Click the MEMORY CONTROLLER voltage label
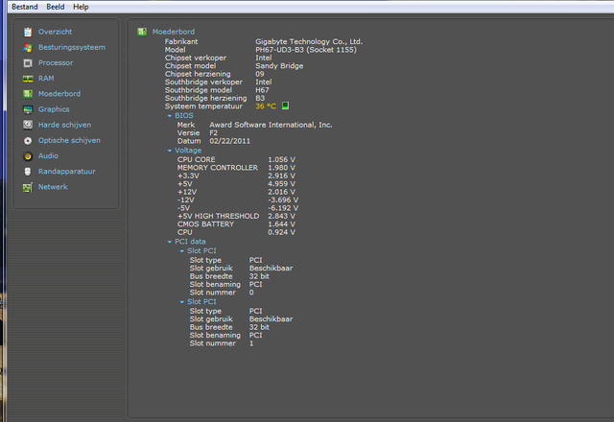 (218, 168)
